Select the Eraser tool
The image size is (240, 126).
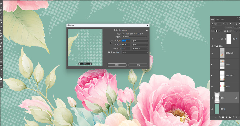(x=1, y=40)
